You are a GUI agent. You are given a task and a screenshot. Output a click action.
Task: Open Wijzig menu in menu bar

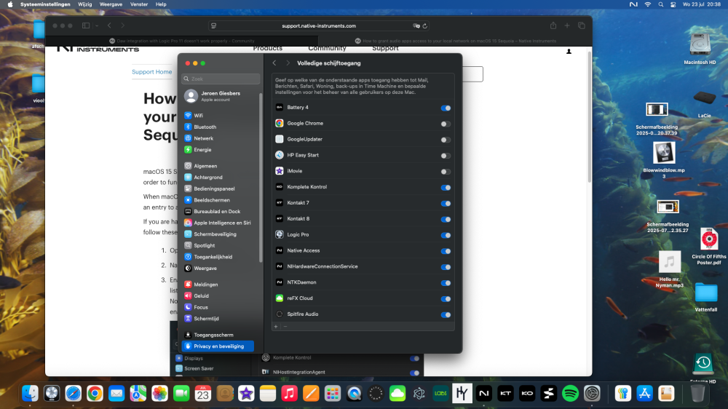point(85,4)
